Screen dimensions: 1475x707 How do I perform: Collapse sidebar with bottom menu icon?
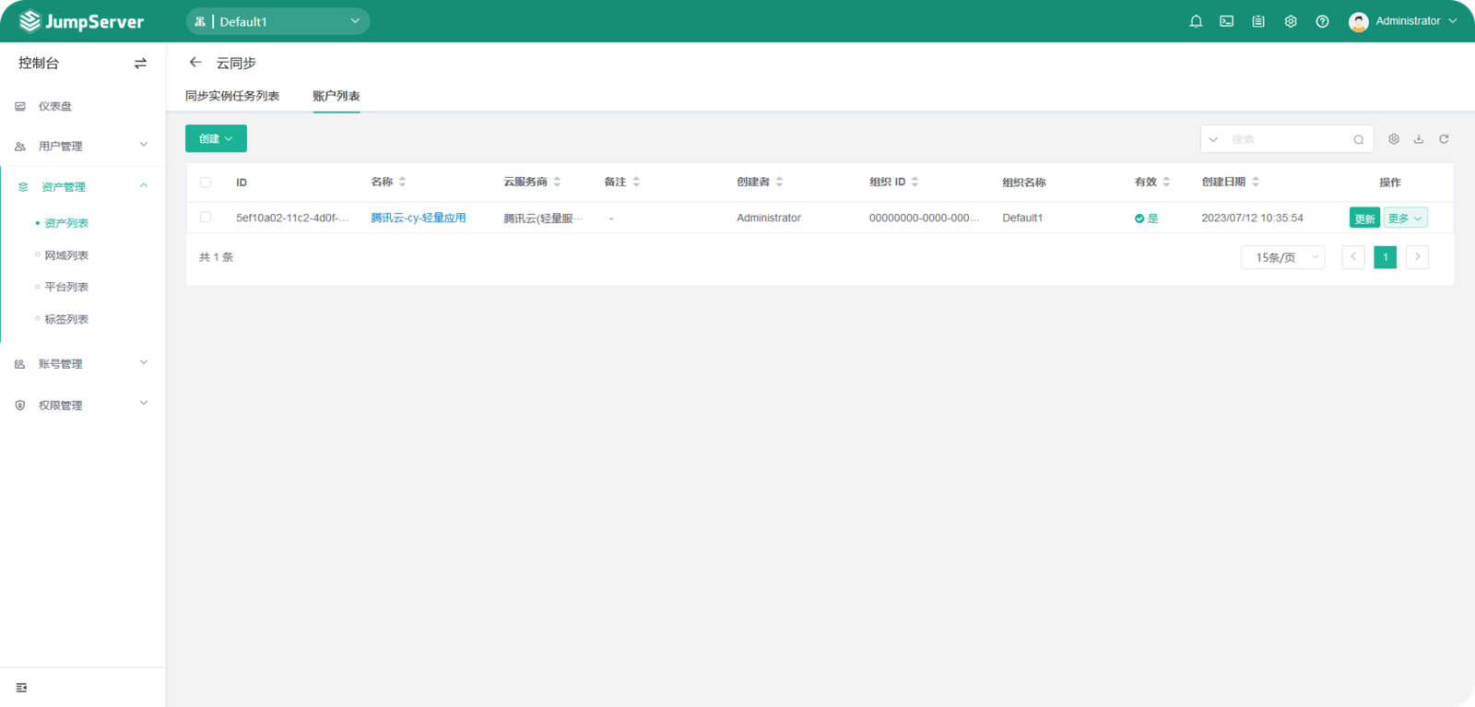[21, 688]
